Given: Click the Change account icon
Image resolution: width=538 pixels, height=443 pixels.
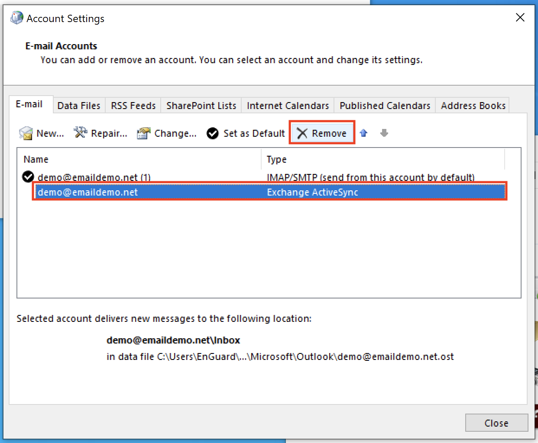Looking at the screenshot, I should [x=143, y=133].
